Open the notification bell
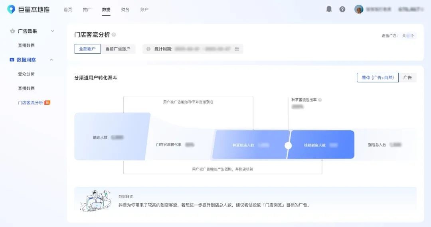Viewport: 431px width, 227px height. tap(329, 9)
